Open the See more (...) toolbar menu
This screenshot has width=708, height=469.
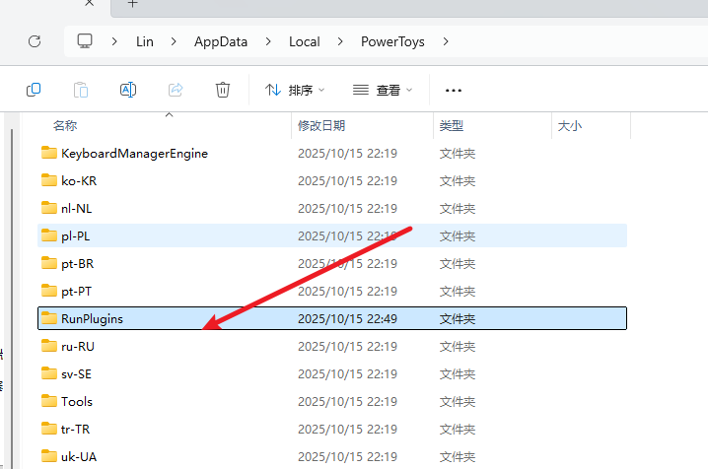454,90
